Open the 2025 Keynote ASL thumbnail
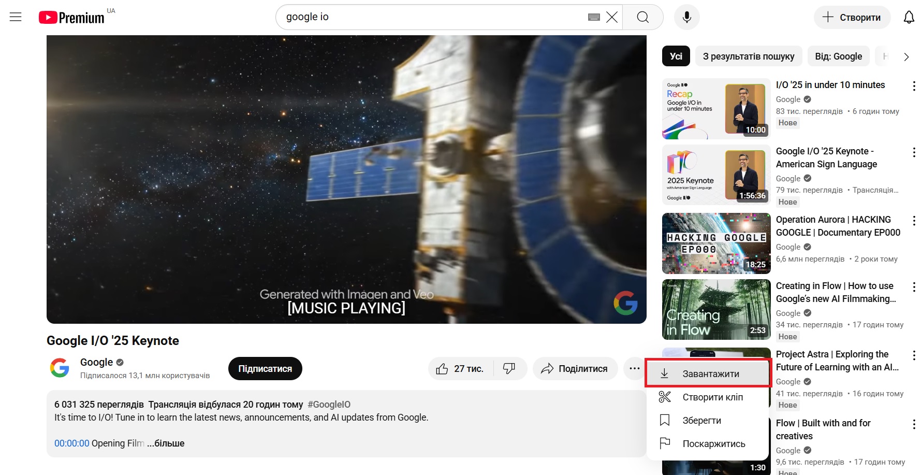The image size is (921, 475). pyautogui.click(x=717, y=175)
